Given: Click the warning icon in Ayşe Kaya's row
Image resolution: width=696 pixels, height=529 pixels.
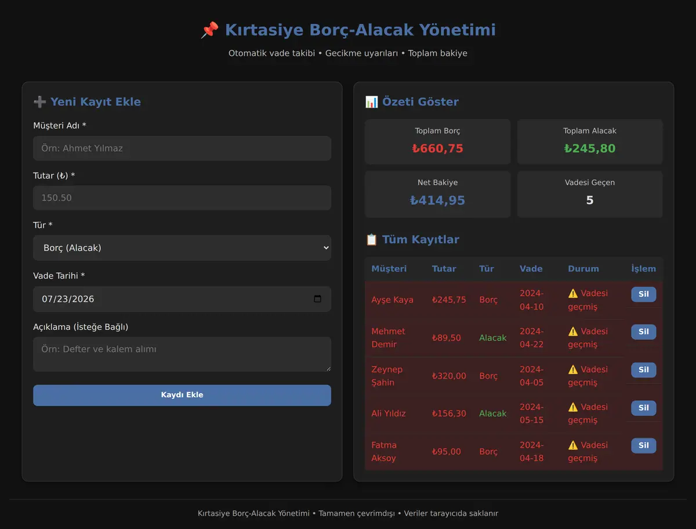Looking at the screenshot, I should (x=573, y=293).
